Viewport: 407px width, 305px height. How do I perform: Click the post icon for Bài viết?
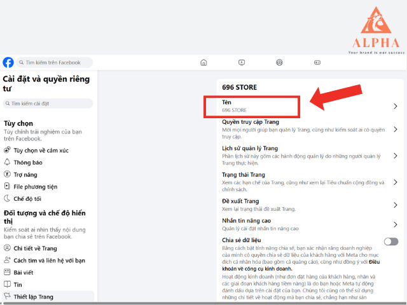[7, 272]
